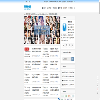The image size is (100, 100).
Task: Click the sidebar search text input field
Action: 67,59
